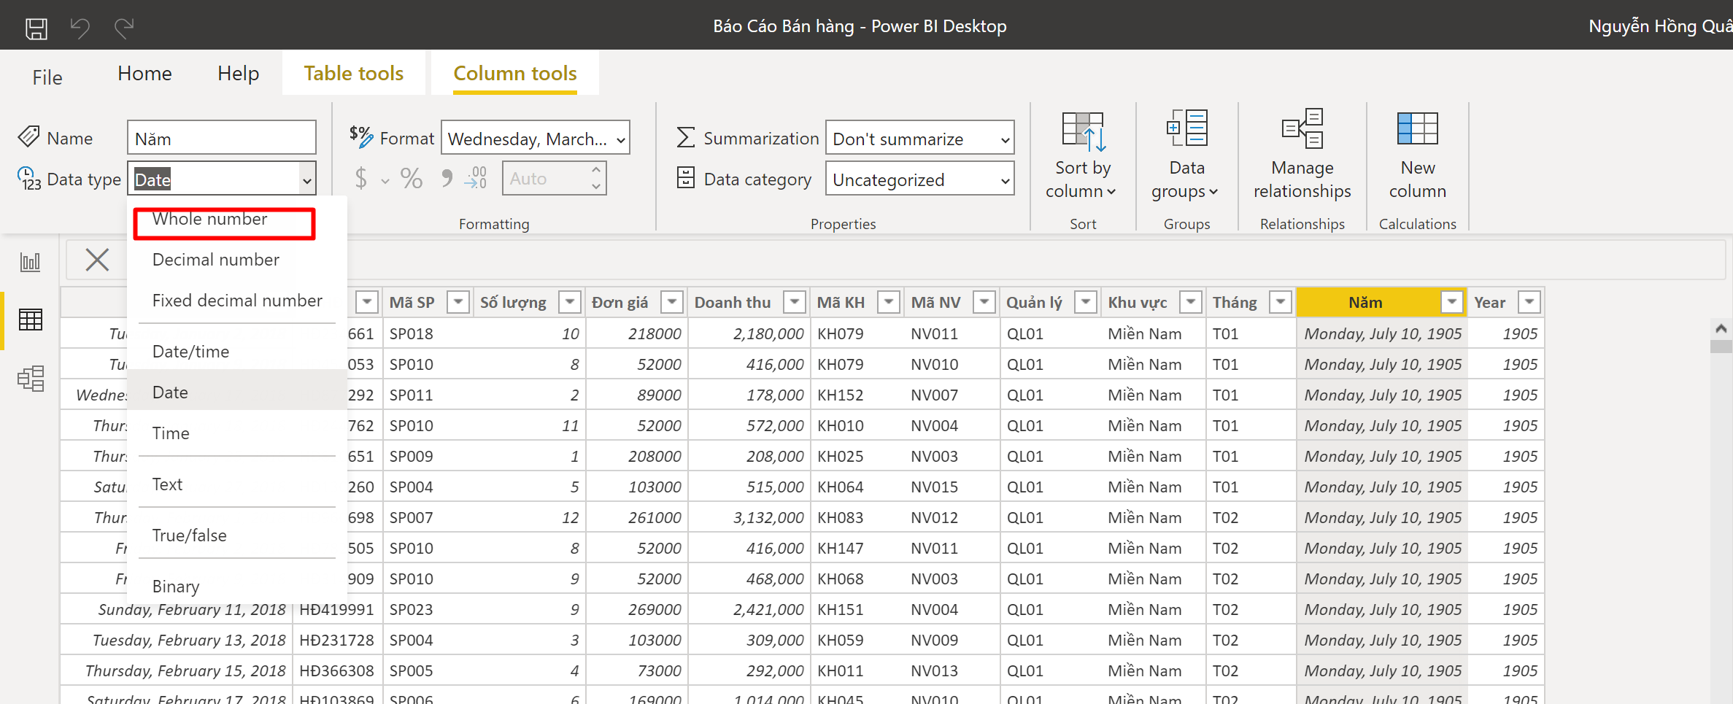Image resolution: width=1733 pixels, height=704 pixels.
Task: Cancel the formula bar with X
Action: point(97,260)
